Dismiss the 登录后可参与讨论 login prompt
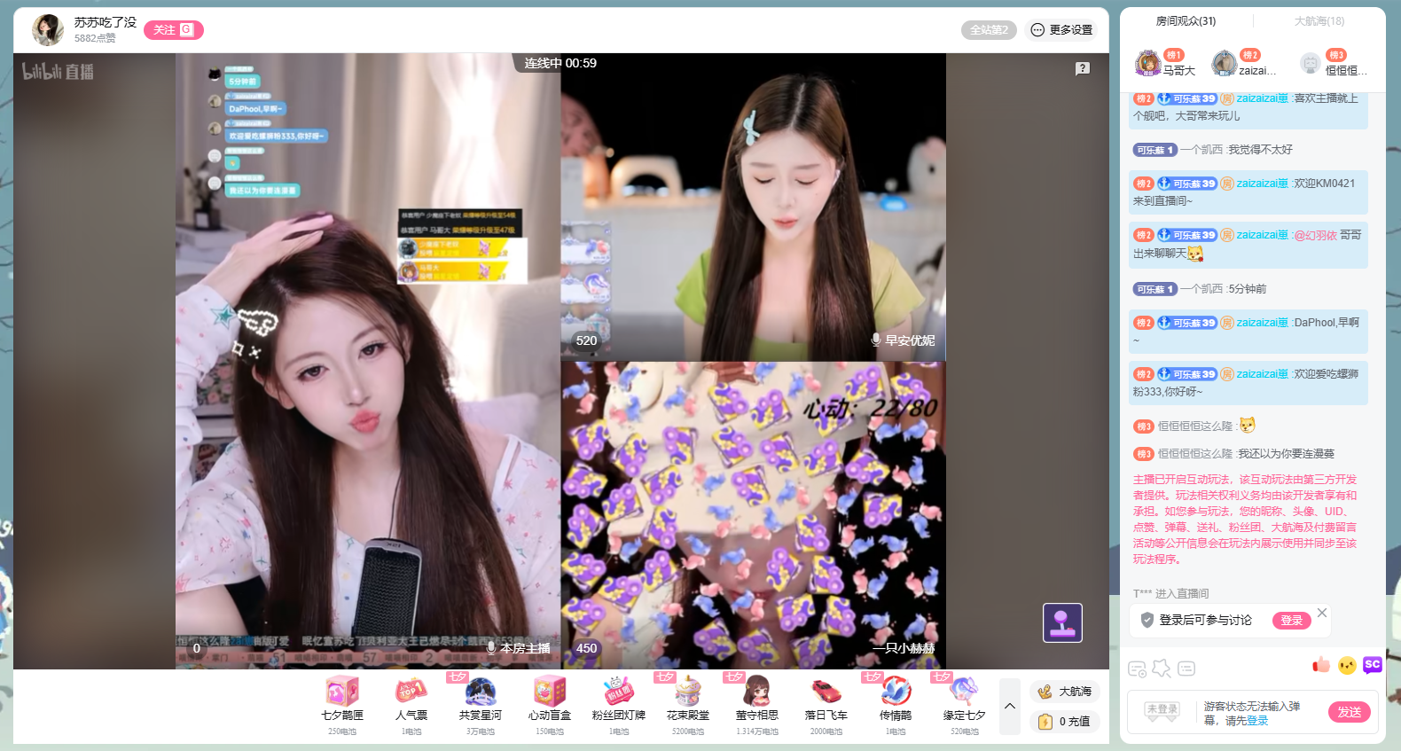Viewport: 1401px width, 751px height. 1322,613
